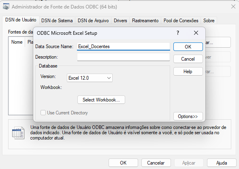Screen dimensions: 239x169
Task: Click the Data Source Name input field
Action: click(124, 46)
